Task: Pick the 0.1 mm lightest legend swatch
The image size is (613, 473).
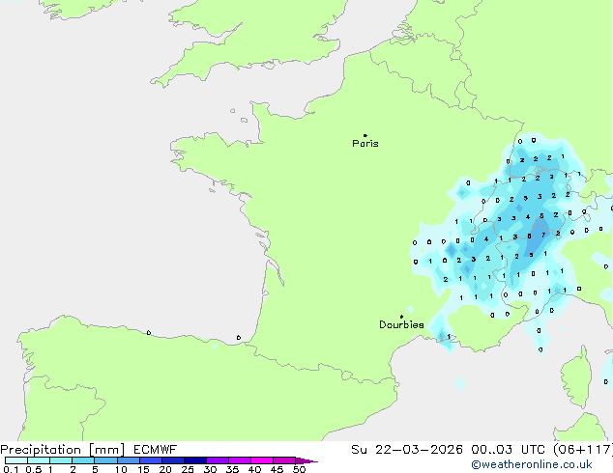Action: click(x=16, y=460)
